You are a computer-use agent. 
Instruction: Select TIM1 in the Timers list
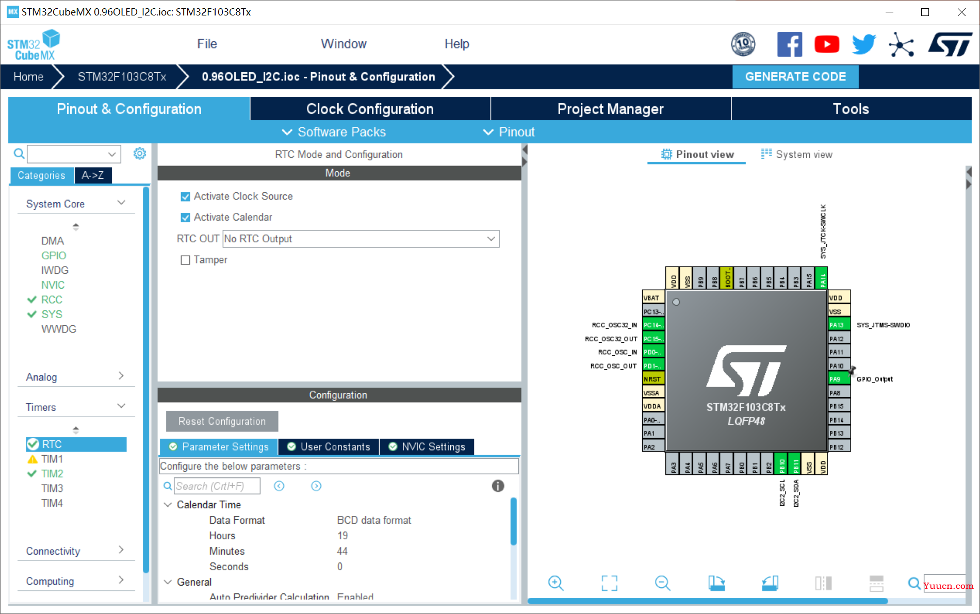click(52, 459)
